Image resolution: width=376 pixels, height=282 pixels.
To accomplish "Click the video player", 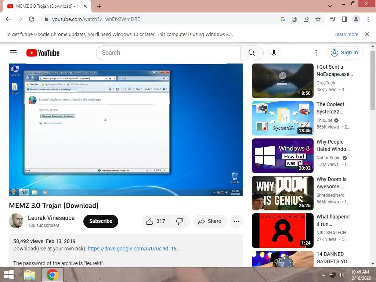I will tap(126, 130).
